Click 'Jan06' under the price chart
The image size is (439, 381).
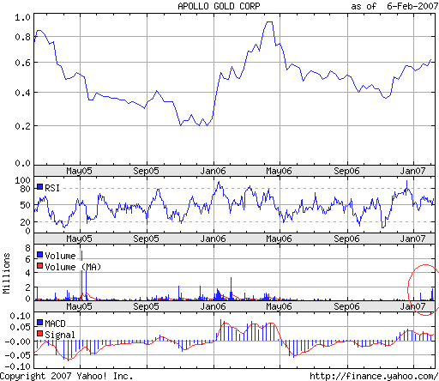(x=213, y=171)
